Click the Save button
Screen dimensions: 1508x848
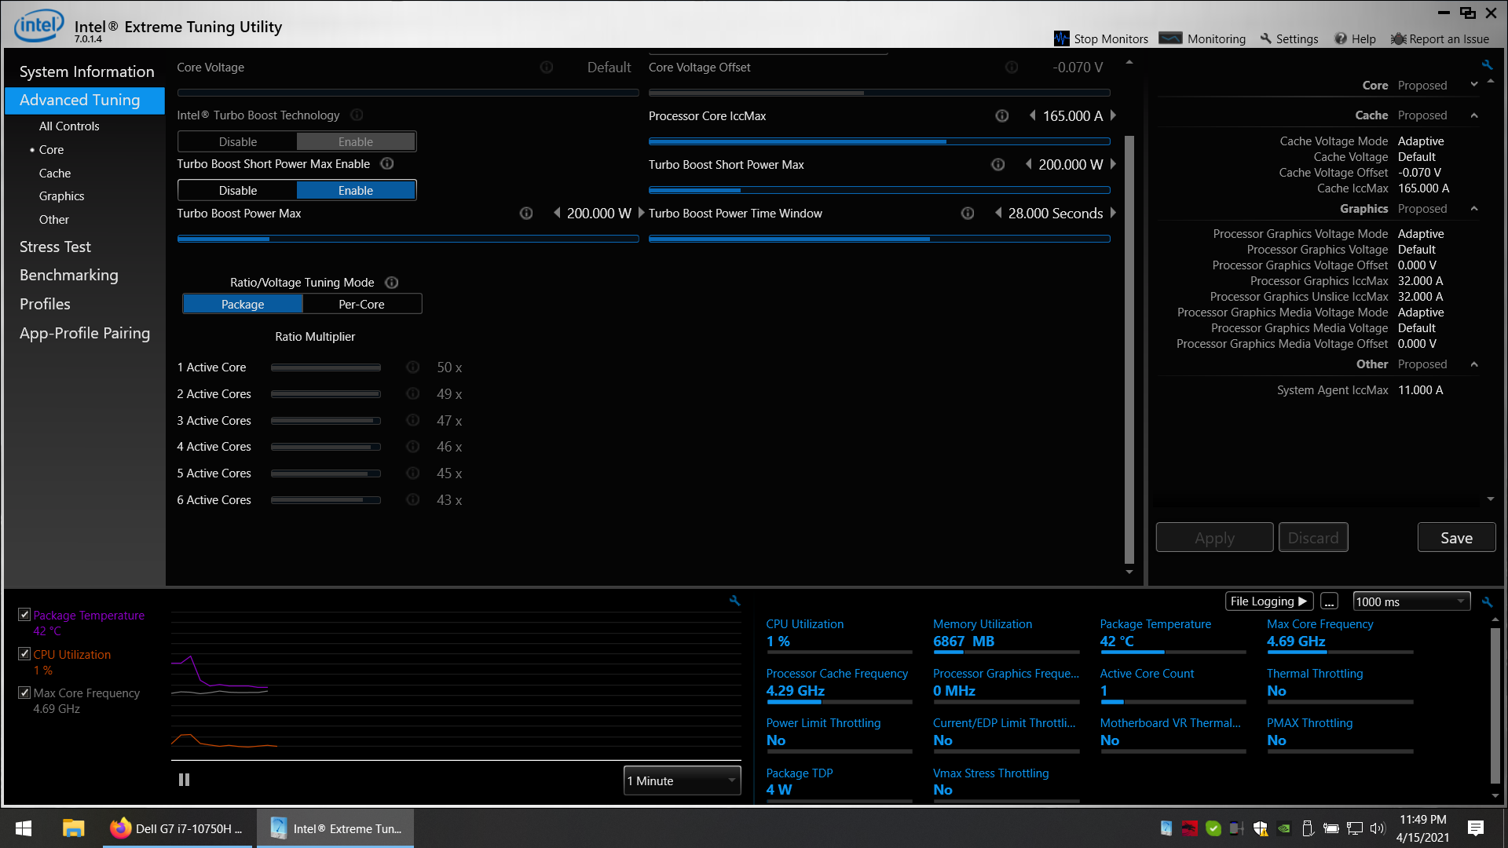(x=1456, y=538)
